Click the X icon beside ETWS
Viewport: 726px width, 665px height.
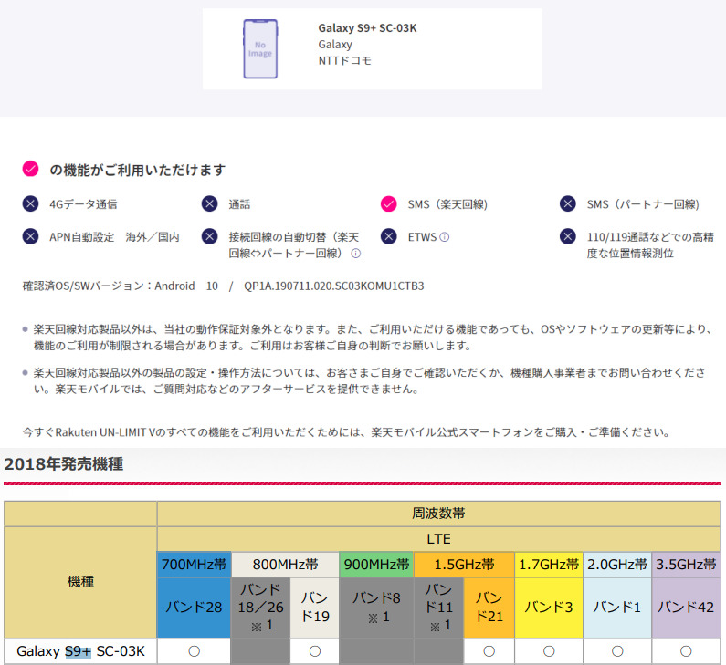tap(389, 237)
